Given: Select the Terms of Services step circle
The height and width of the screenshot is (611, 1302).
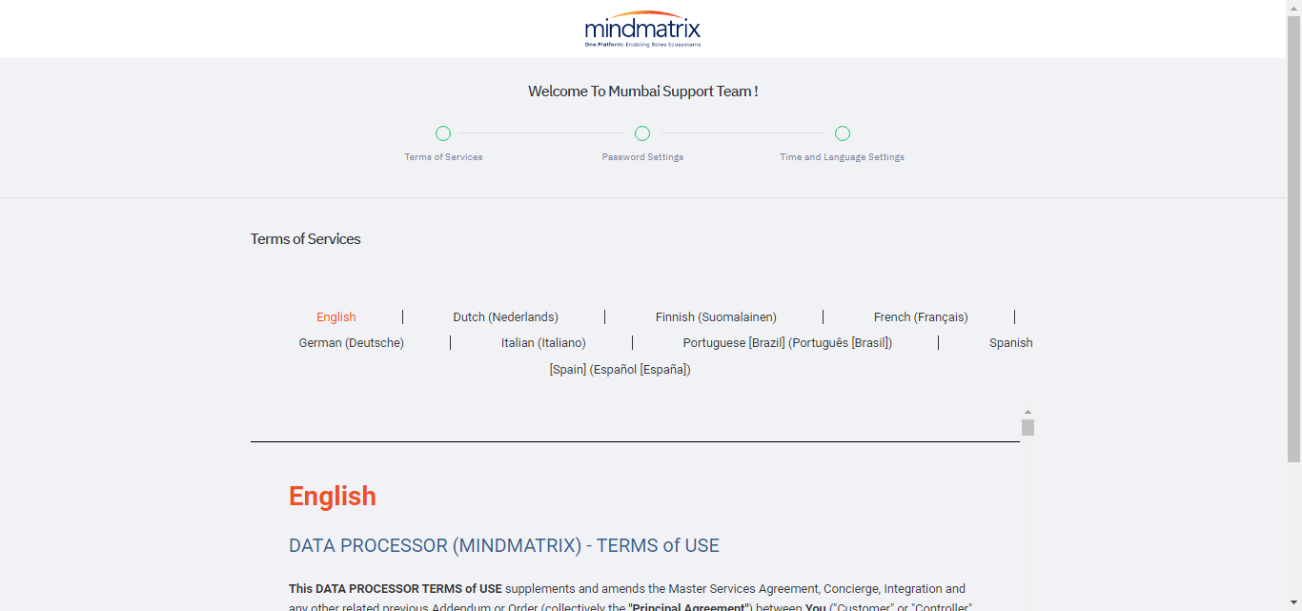Looking at the screenshot, I should [x=443, y=133].
